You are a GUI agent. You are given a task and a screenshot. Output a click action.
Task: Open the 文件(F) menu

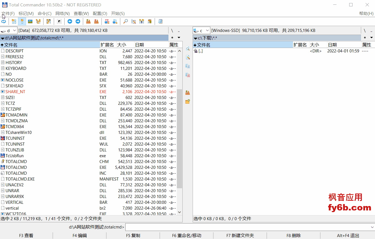pos(8,13)
